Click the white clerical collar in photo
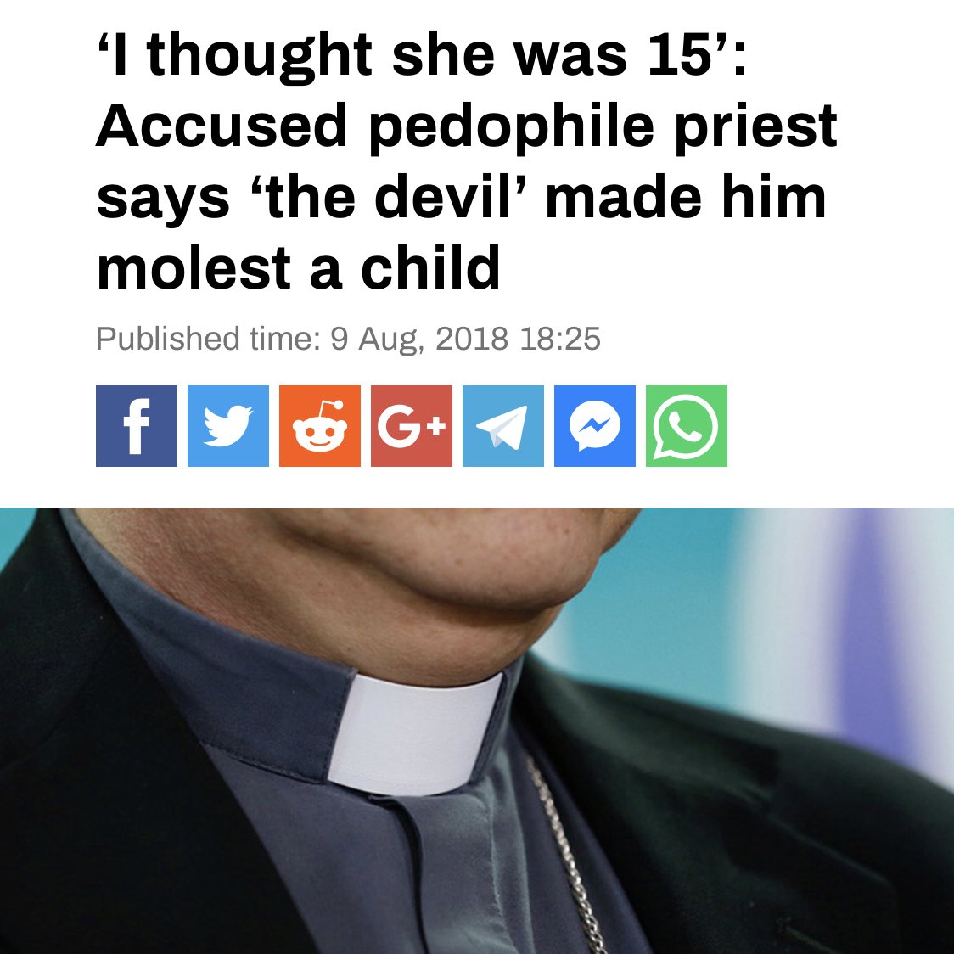954x954 pixels. click(x=417, y=734)
